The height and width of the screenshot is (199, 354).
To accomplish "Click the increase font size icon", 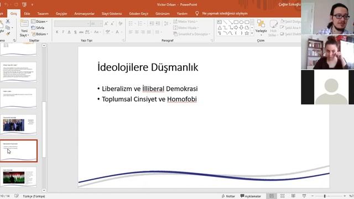I will click(x=106, y=23).
